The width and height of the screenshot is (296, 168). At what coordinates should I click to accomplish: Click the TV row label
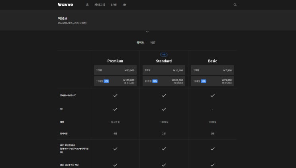click(61, 109)
